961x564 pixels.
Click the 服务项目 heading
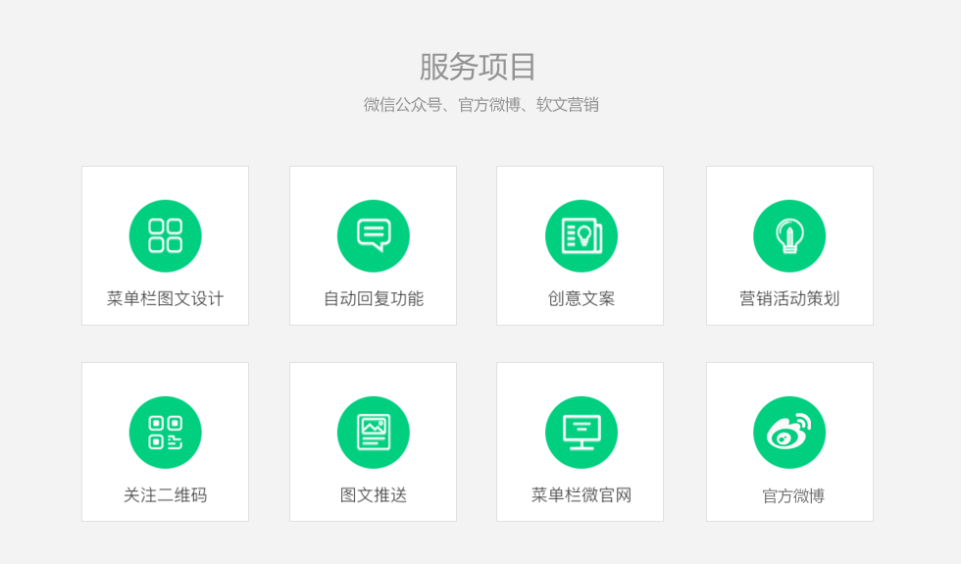tap(478, 67)
